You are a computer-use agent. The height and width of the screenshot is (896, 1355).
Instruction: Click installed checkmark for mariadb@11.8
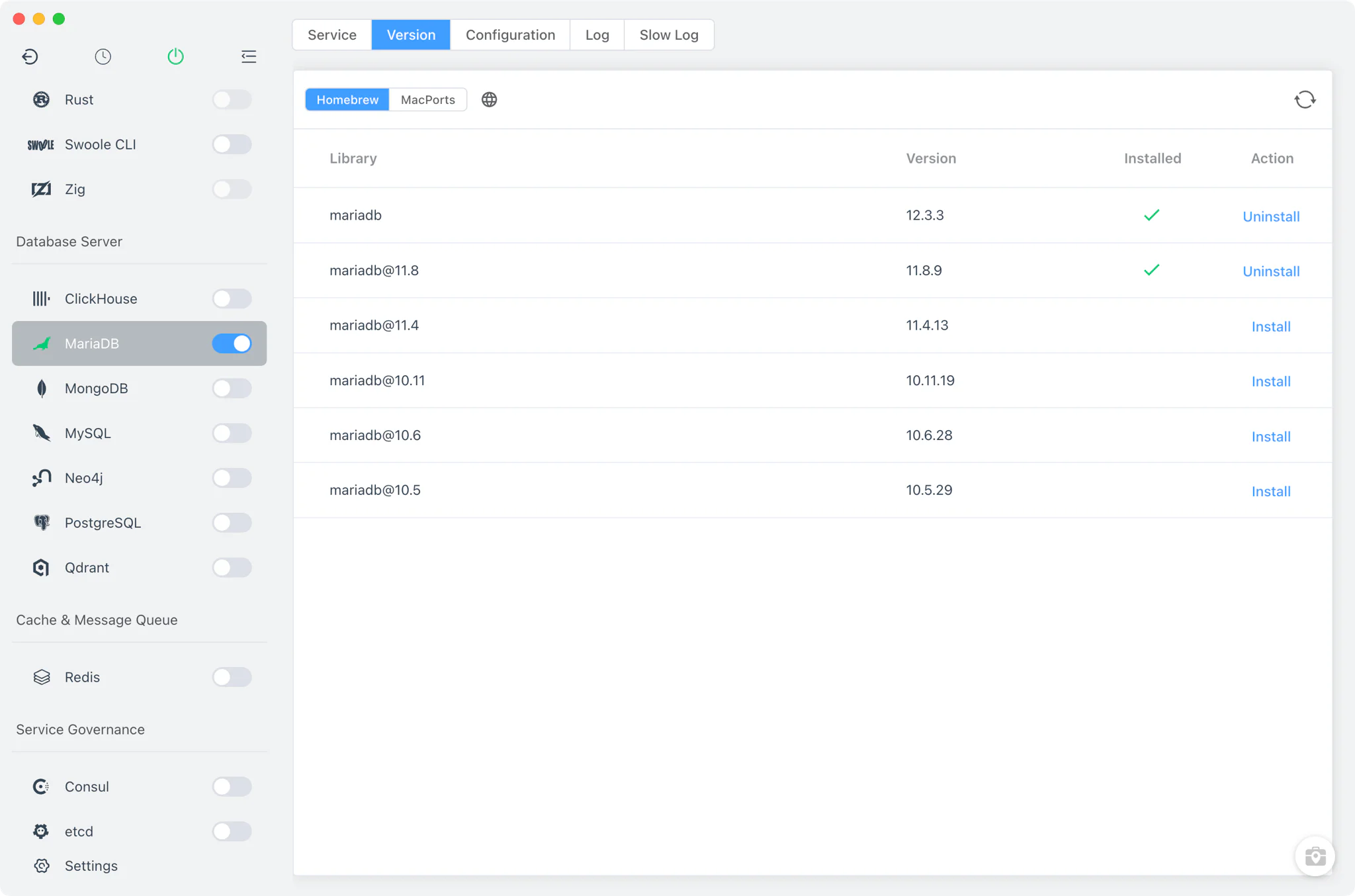point(1151,270)
